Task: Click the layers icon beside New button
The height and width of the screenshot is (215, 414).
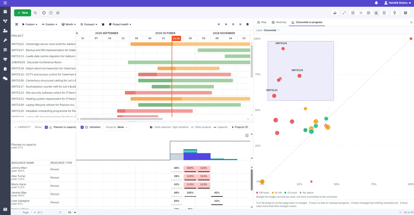Action: (x=58, y=13)
